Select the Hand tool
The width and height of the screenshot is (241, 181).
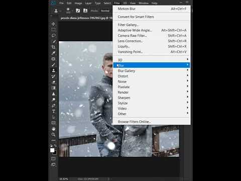(x=53, y=129)
